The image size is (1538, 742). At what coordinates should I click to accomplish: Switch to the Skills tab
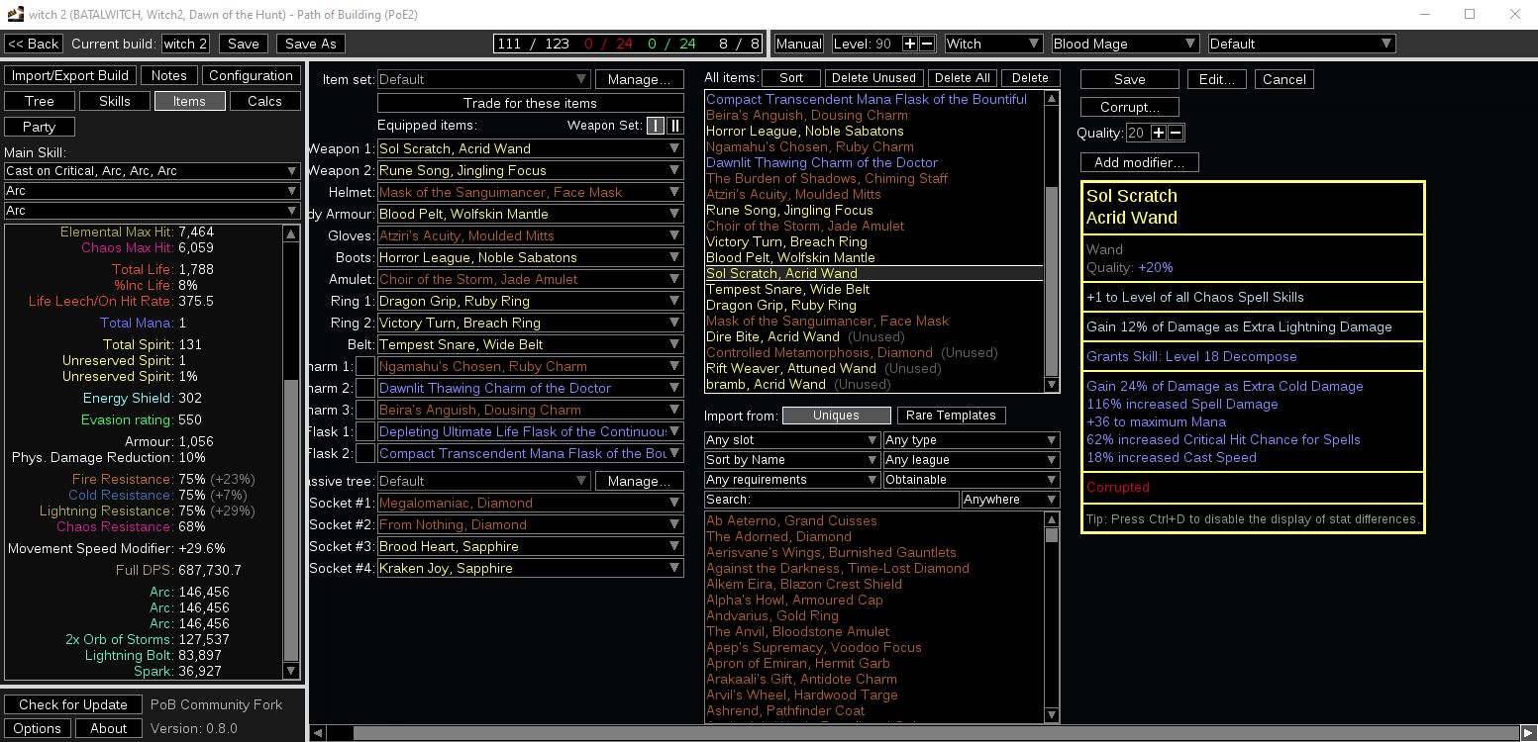[115, 101]
